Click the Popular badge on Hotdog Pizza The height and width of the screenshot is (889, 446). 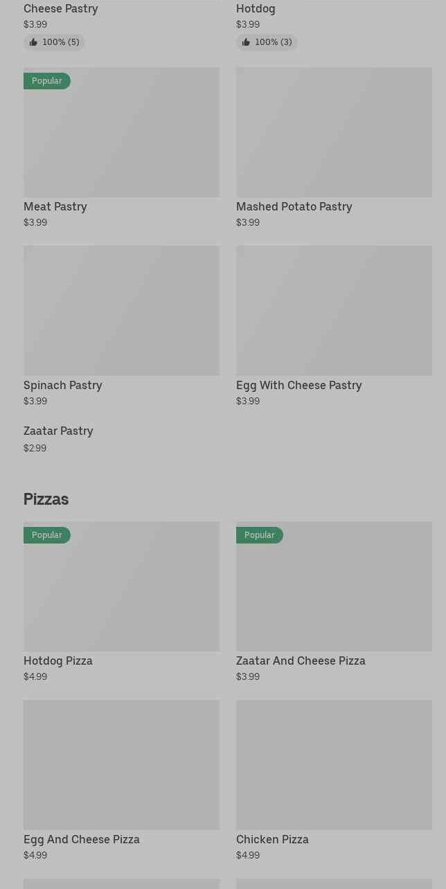pyautogui.click(x=47, y=535)
